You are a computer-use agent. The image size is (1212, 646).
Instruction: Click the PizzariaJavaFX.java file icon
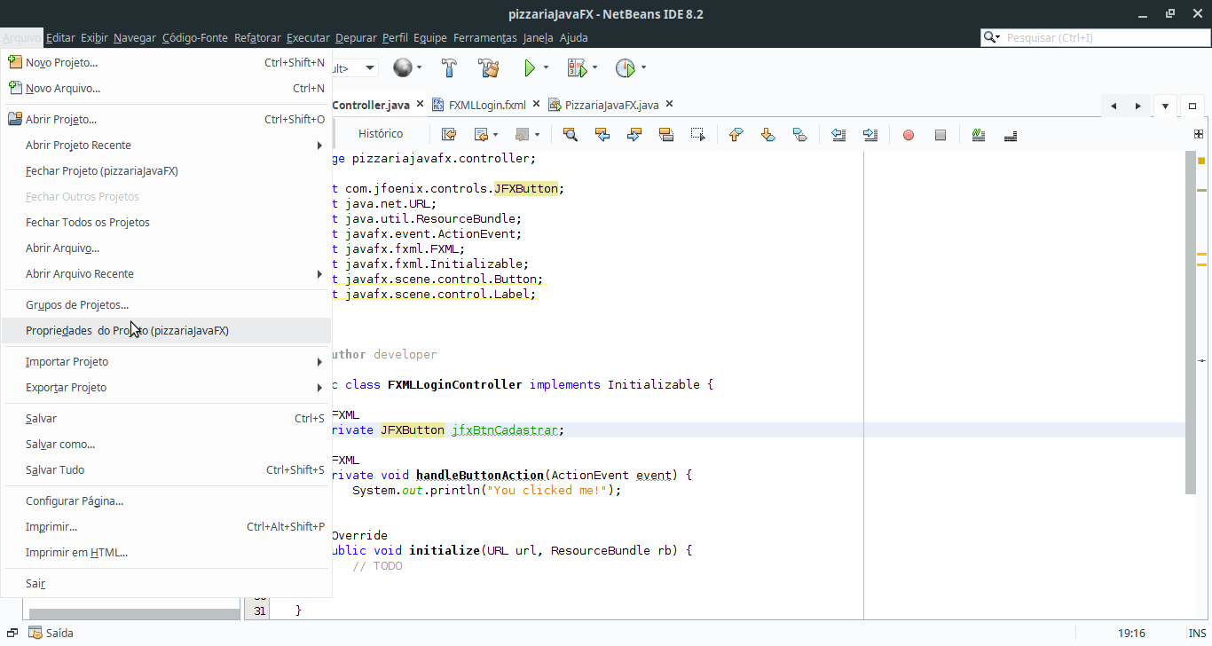555,105
